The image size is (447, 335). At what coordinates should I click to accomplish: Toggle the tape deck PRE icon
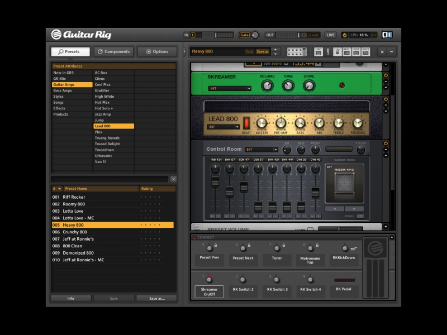(318, 51)
